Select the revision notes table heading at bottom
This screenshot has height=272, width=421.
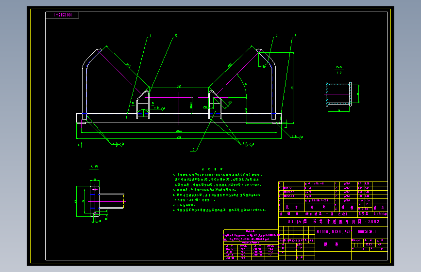coord(250,231)
